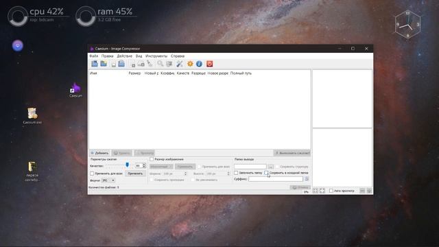Toggle Сохранить структуру checkbox
This screenshot has width=439, height=247.
(277, 167)
